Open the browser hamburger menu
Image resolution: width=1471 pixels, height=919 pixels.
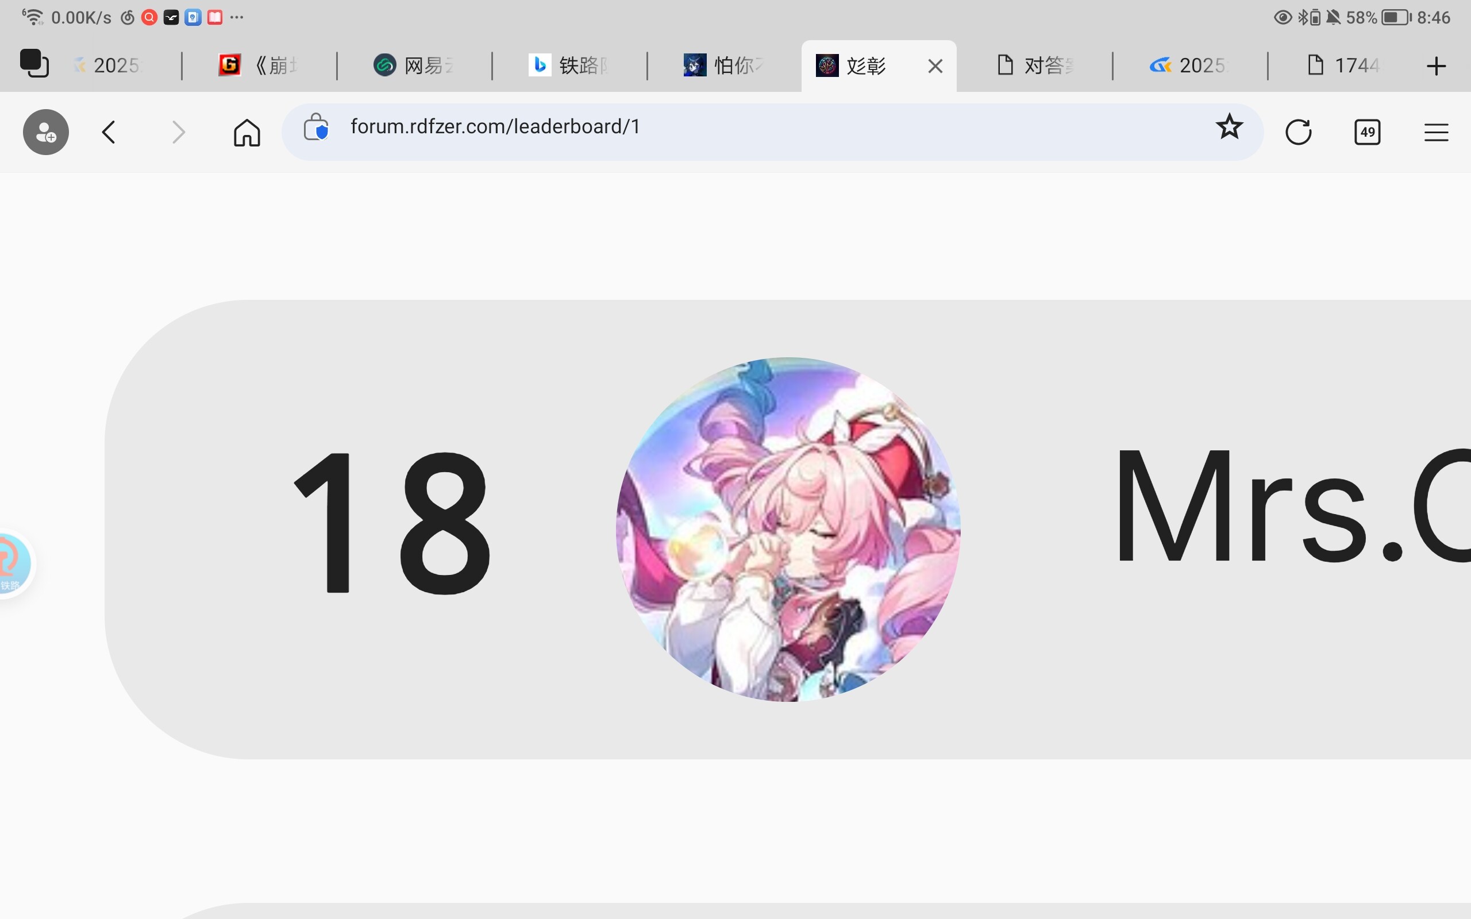tap(1436, 132)
